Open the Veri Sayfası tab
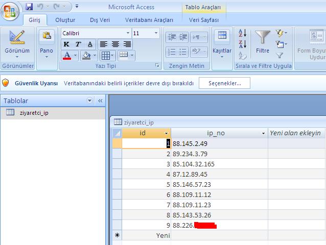Screen dimensions: 326x245 click(204, 20)
